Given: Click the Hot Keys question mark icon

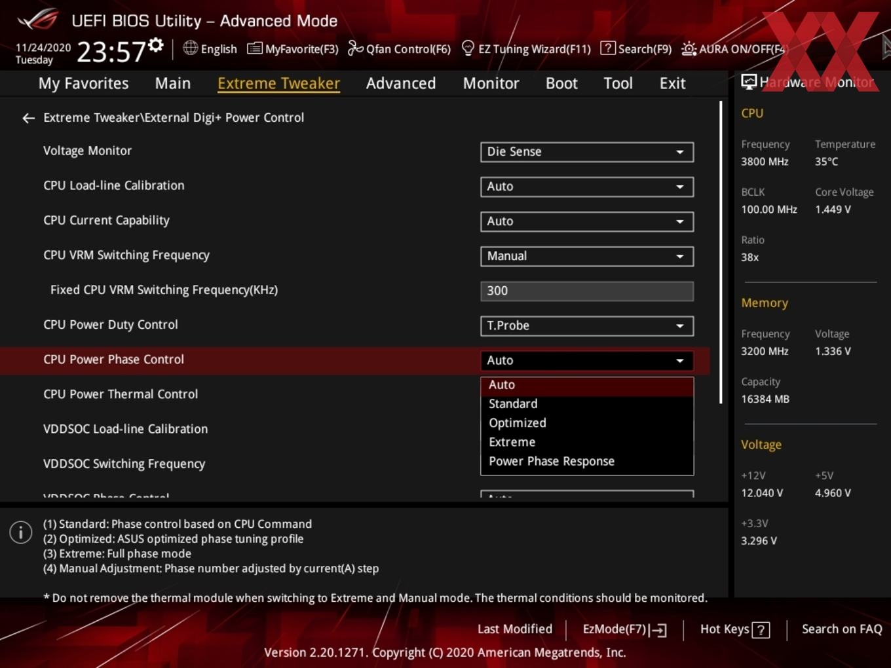Looking at the screenshot, I should (x=761, y=630).
